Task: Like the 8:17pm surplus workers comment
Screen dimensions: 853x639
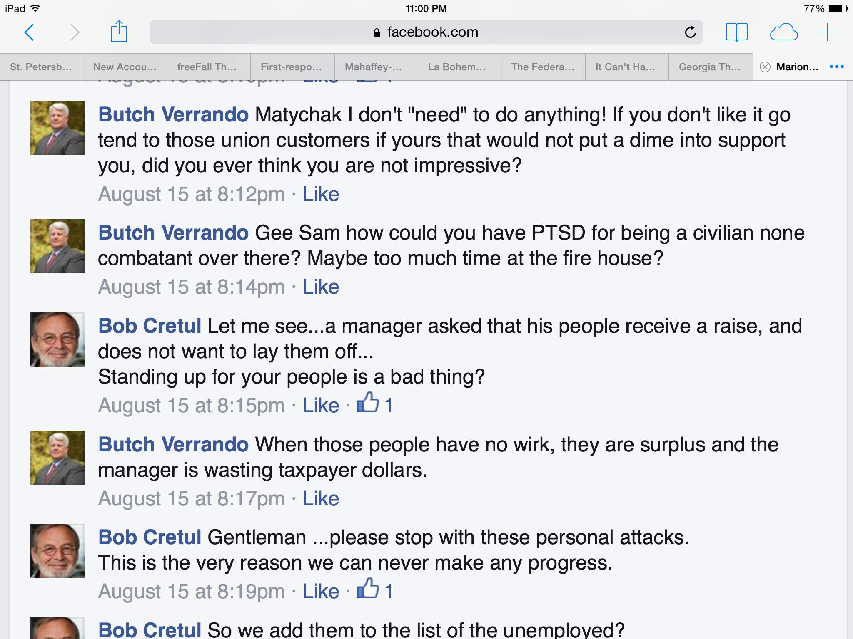Action: click(x=321, y=498)
